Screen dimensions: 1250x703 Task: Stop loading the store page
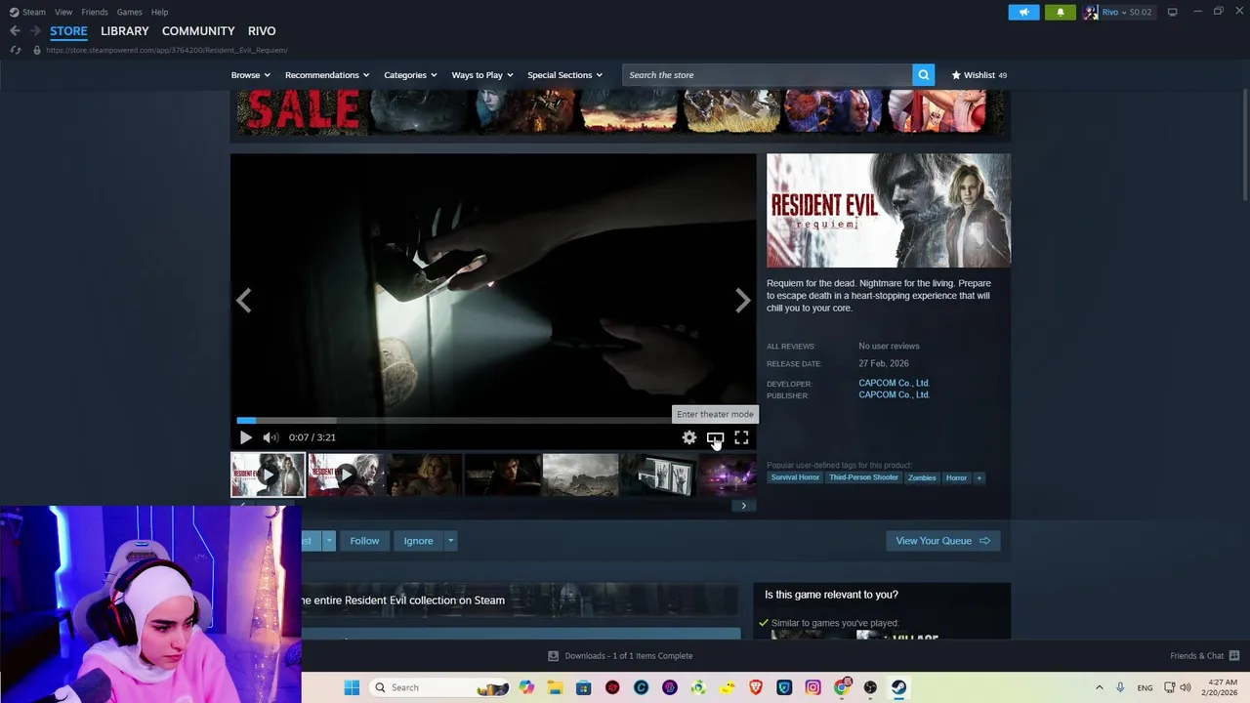[15, 50]
